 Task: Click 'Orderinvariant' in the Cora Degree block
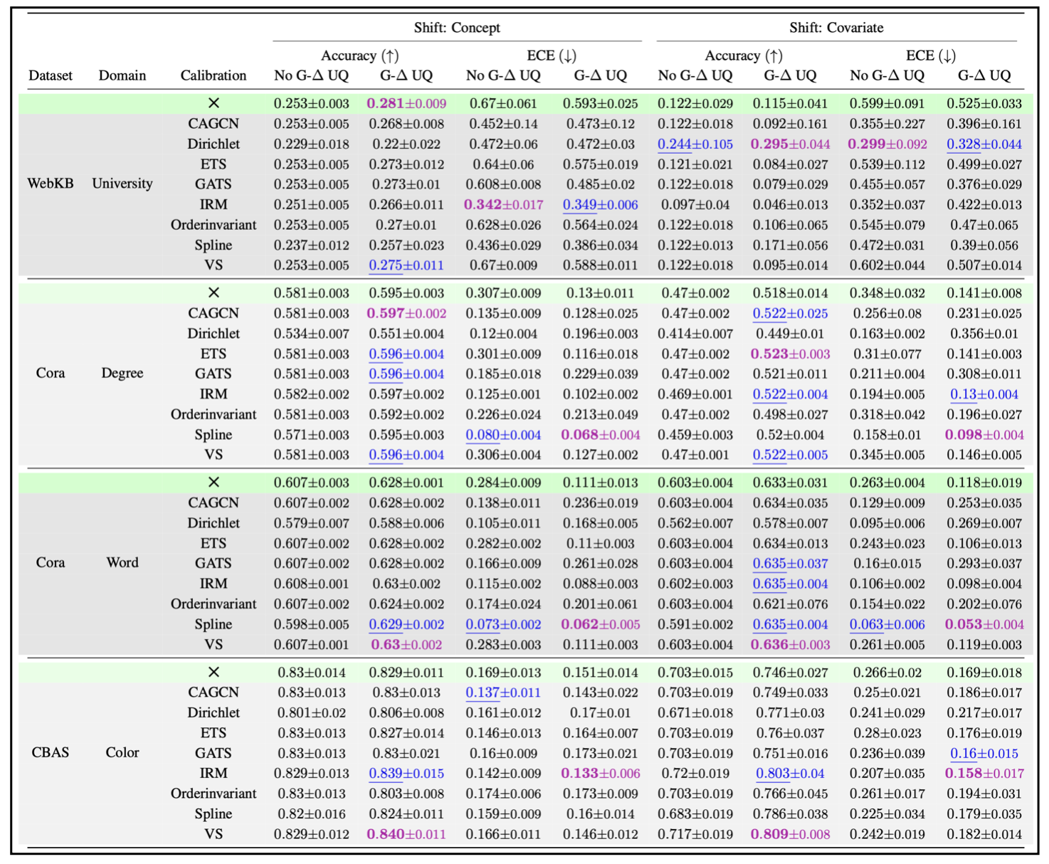point(214,414)
